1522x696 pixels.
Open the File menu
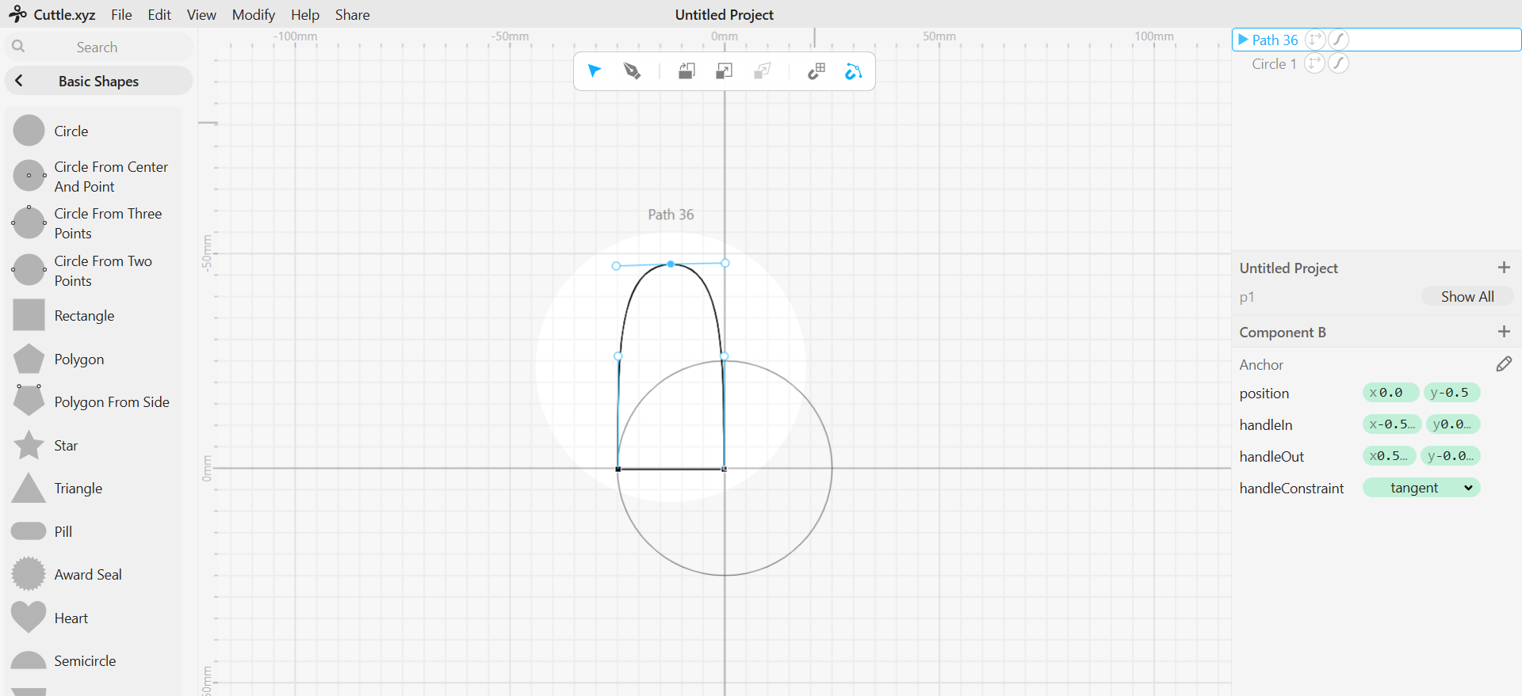click(x=121, y=14)
